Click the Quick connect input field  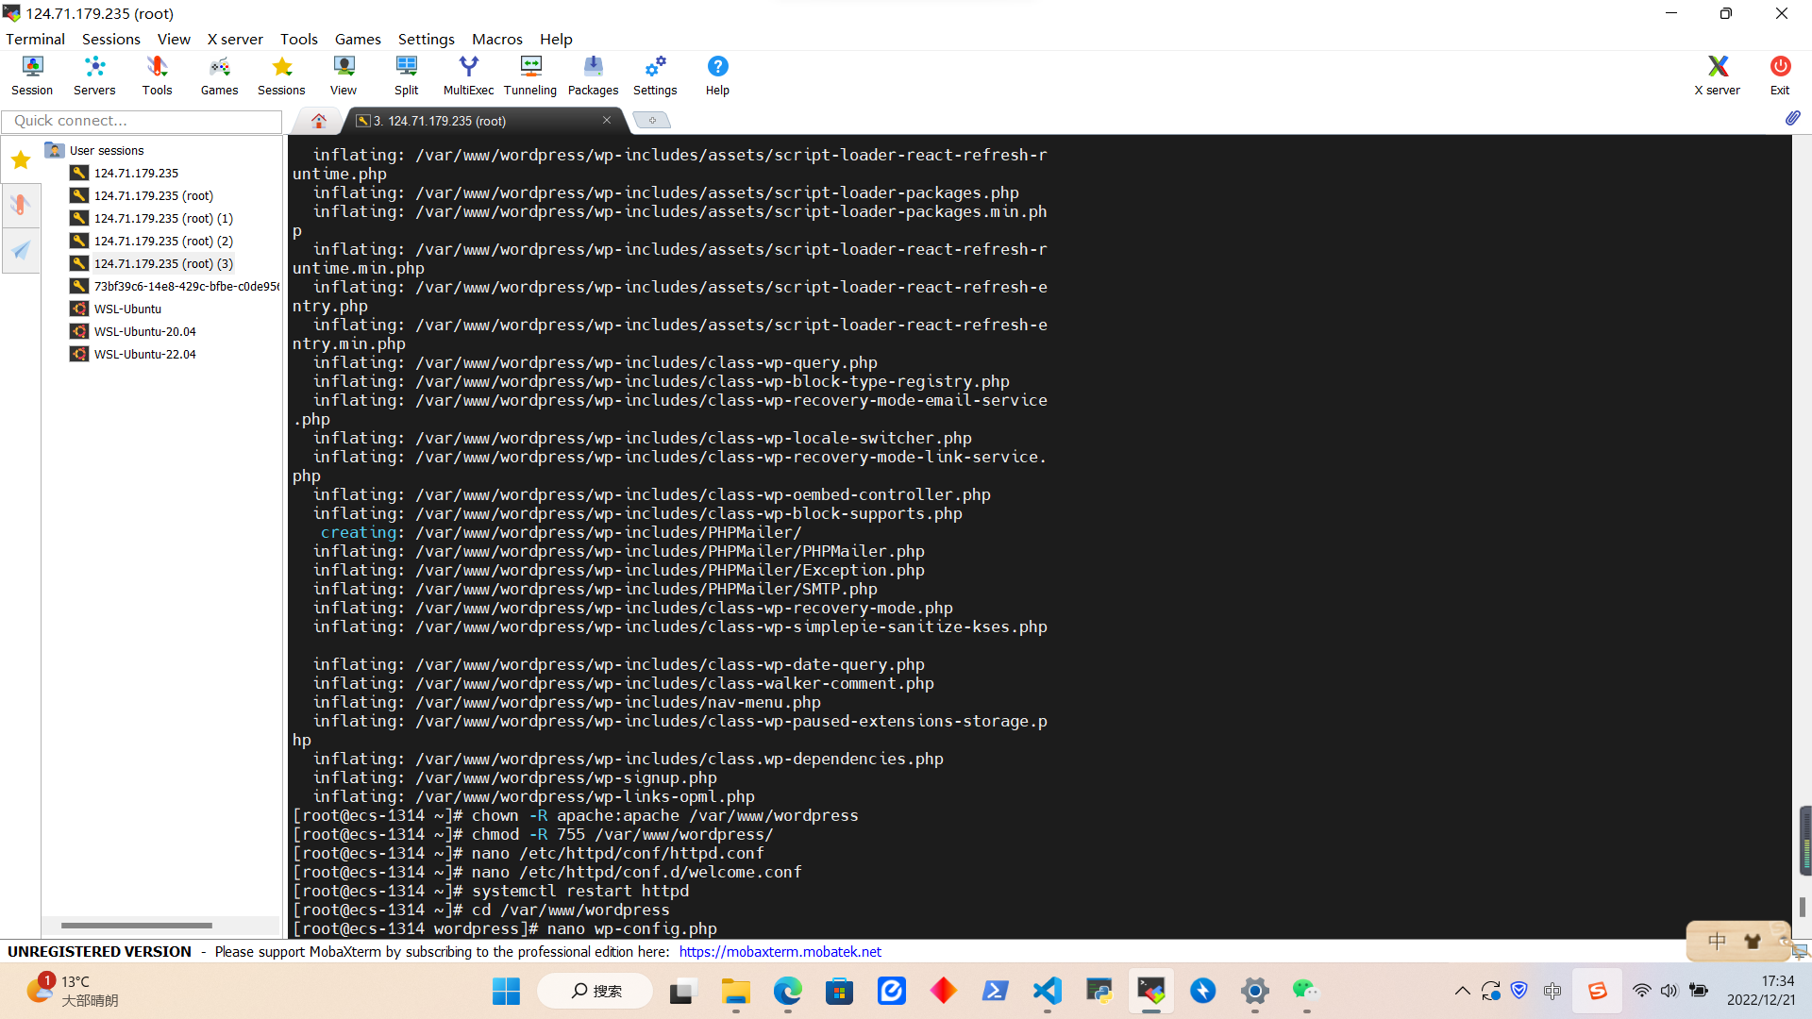coord(142,121)
